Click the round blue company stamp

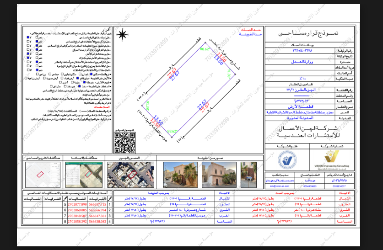(287, 160)
